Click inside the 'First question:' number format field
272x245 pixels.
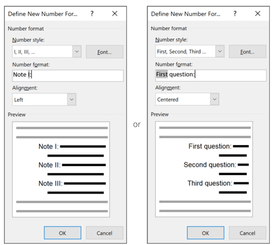click(211, 75)
